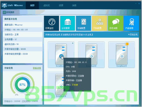
Task: Click the orange alert badge on localhost3
Action: pos(127,44)
